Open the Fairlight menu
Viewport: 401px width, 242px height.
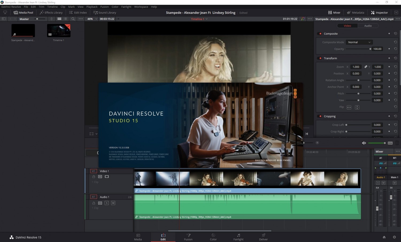point(126,7)
